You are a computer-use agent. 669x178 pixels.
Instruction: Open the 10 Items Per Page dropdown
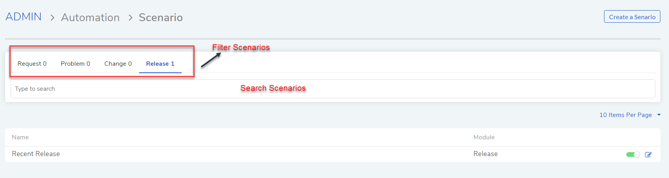630,115
